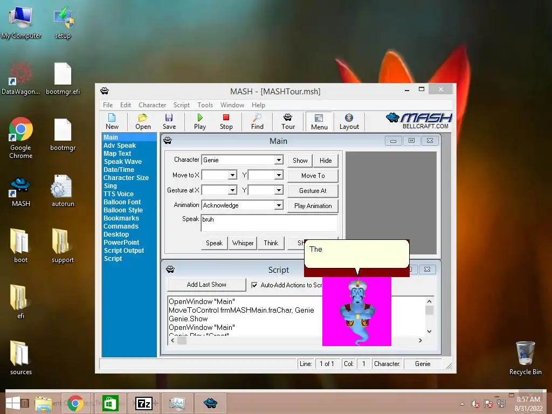Expand the Animation dropdown
Viewport: 552px width, 414px height.
tap(279, 205)
